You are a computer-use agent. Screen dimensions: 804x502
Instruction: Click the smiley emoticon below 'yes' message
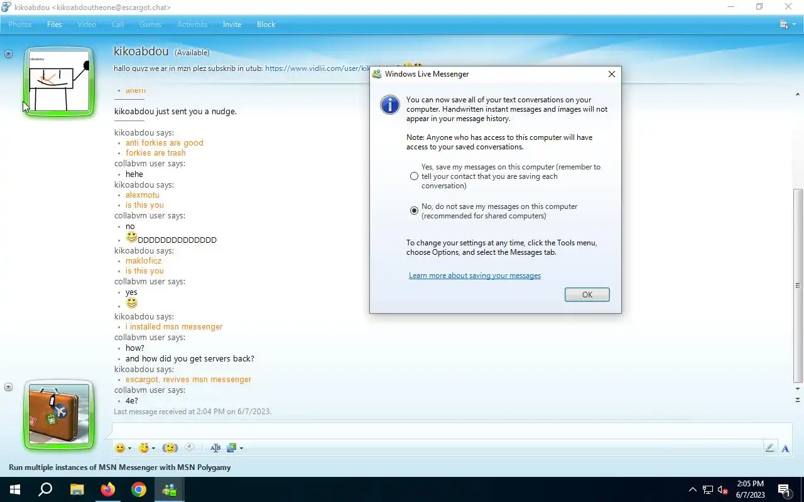(131, 302)
